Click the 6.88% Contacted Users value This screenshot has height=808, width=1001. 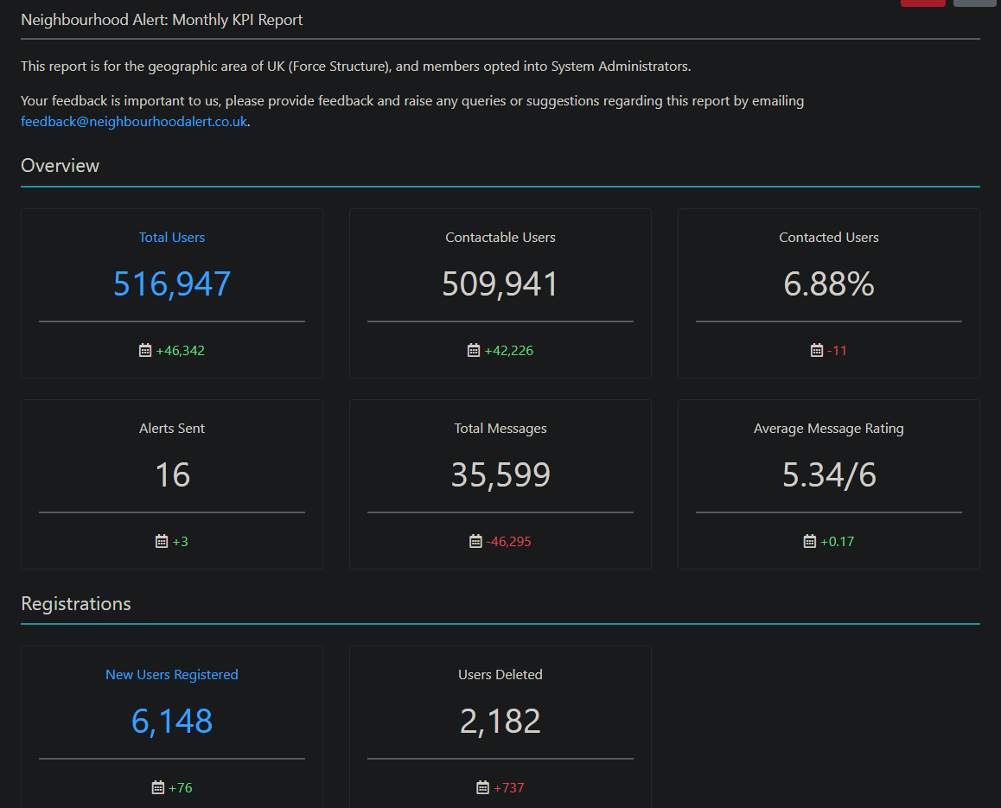click(x=829, y=284)
